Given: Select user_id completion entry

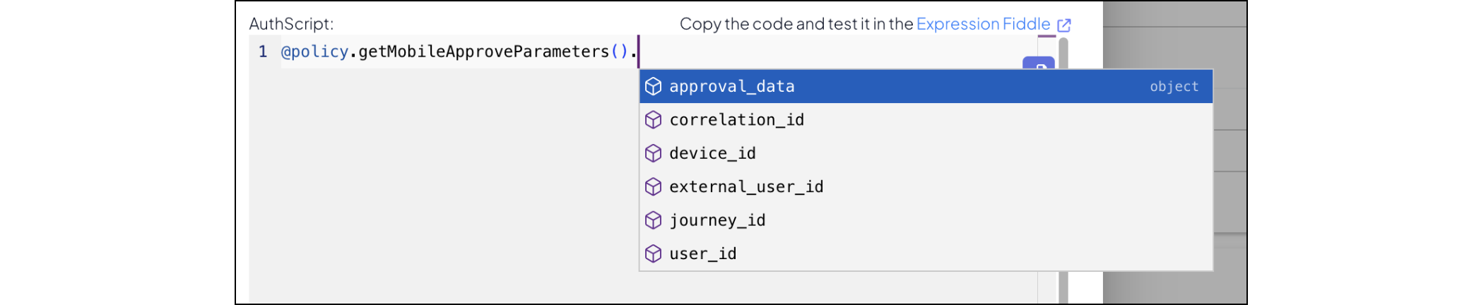Looking at the screenshot, I should (702, 253).
